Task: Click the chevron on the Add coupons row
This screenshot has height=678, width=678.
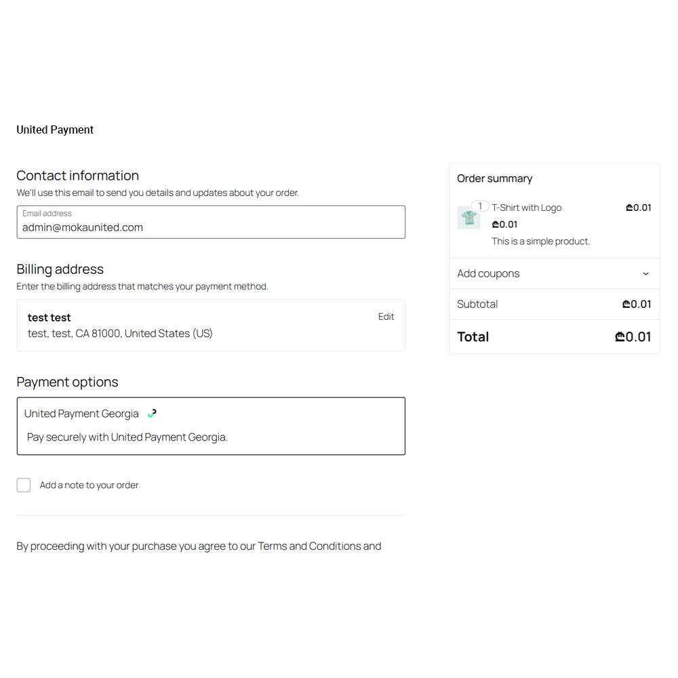Action: pyautogui.click(x=645, y=273)
